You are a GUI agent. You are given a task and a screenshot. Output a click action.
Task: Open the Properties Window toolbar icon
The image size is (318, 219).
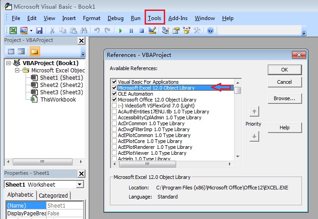point(176,31)
